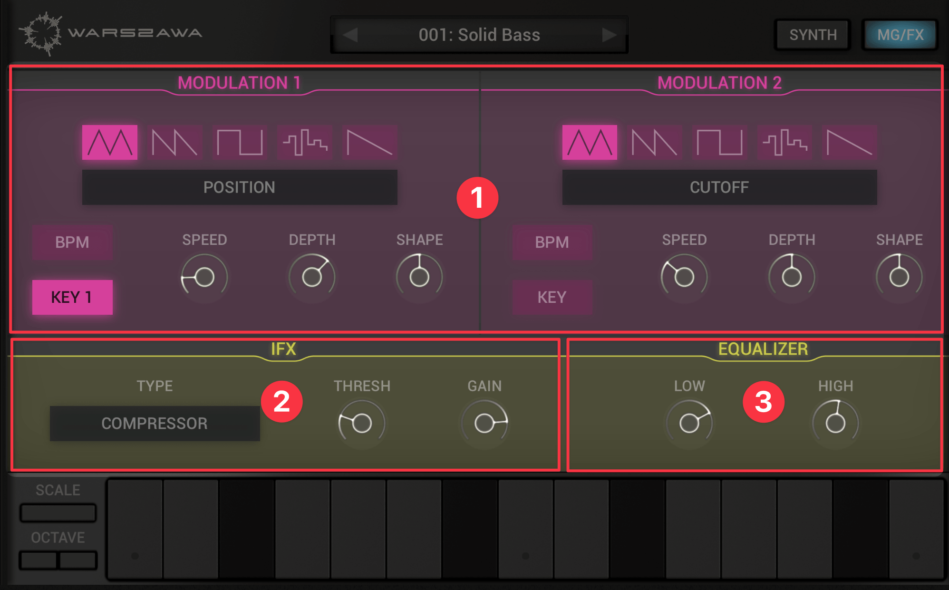Toggle BPM sync in Modulation 1
Screen dimensions: 949x590
click(x=72, y=242)
